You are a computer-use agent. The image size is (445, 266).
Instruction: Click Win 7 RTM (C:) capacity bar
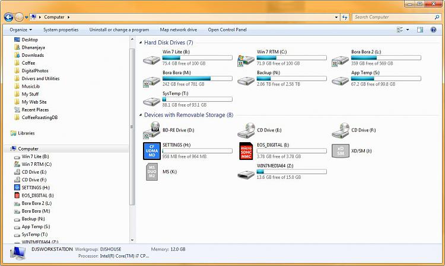[291, 58]
